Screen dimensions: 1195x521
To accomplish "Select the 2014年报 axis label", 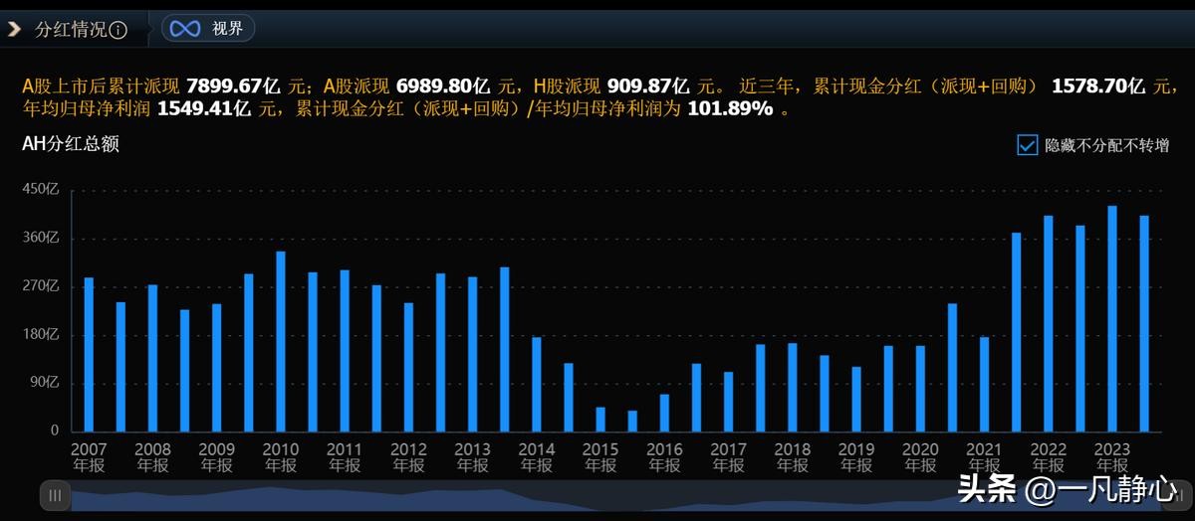I will point(537,456).
